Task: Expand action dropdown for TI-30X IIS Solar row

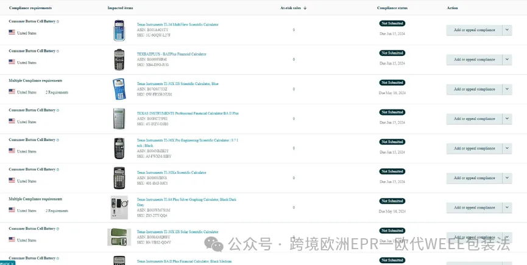Action: click(x=507, y=237)
